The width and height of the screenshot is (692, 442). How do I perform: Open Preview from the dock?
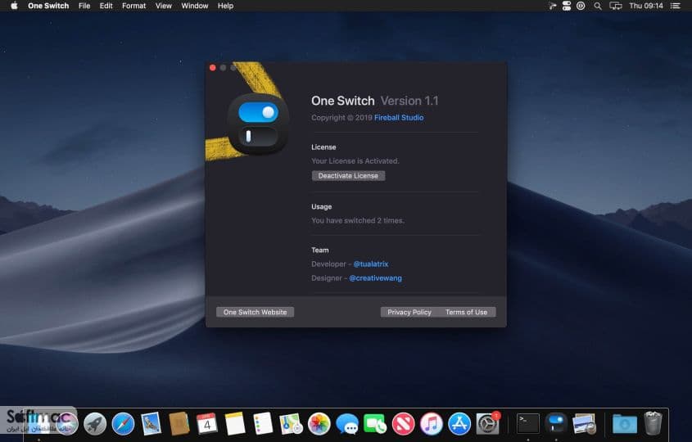pos(585,424)
